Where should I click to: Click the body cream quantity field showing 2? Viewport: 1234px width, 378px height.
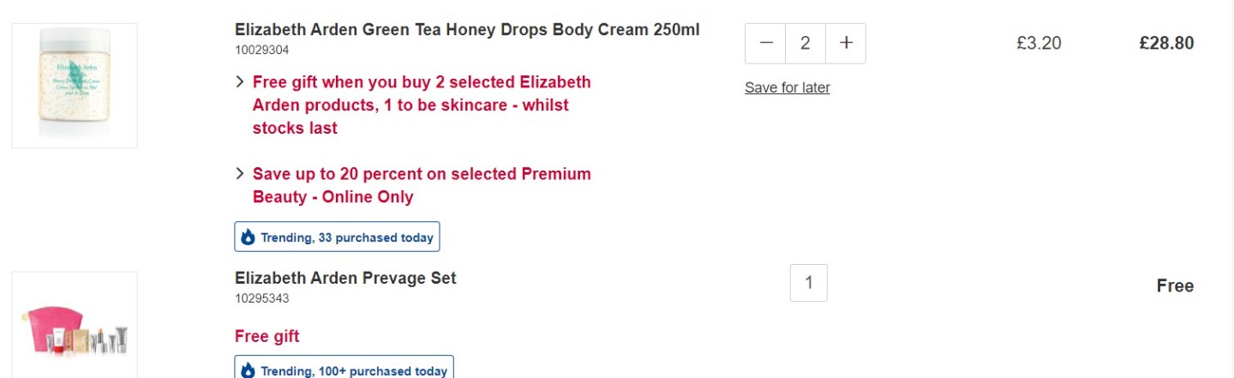(806, 43)
